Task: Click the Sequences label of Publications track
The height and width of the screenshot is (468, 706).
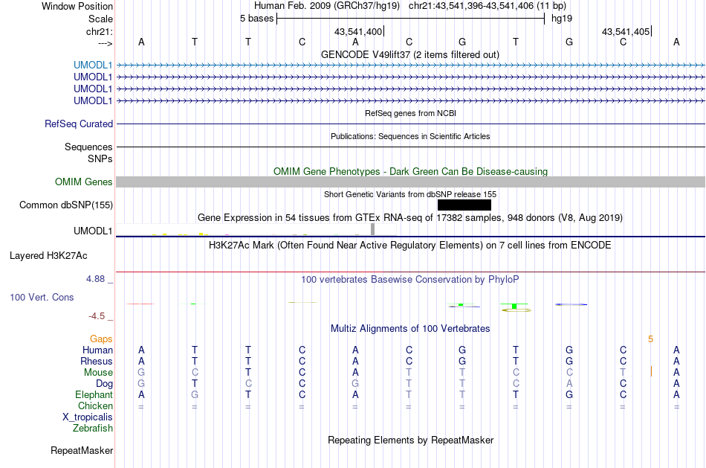Action: click(88, 147)
